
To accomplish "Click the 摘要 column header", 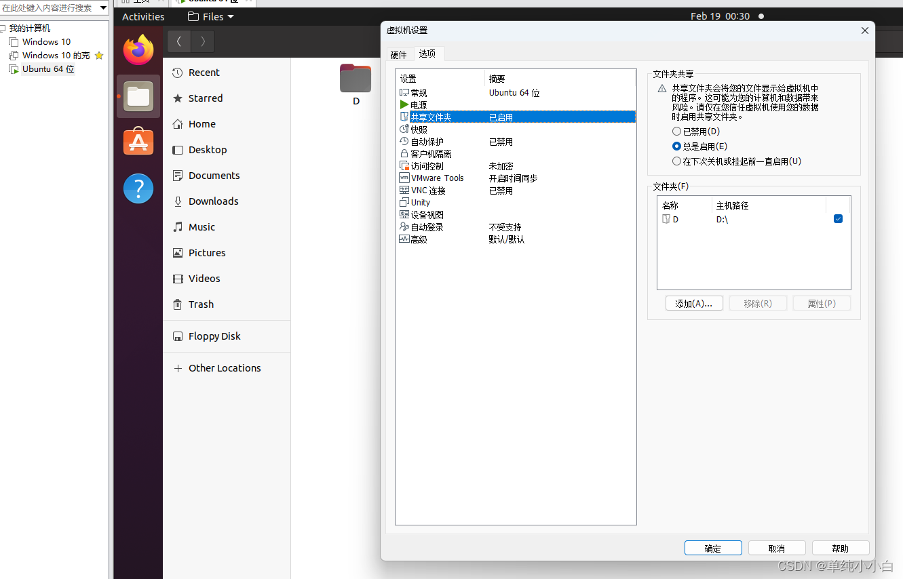I will [x=560, y=79].
